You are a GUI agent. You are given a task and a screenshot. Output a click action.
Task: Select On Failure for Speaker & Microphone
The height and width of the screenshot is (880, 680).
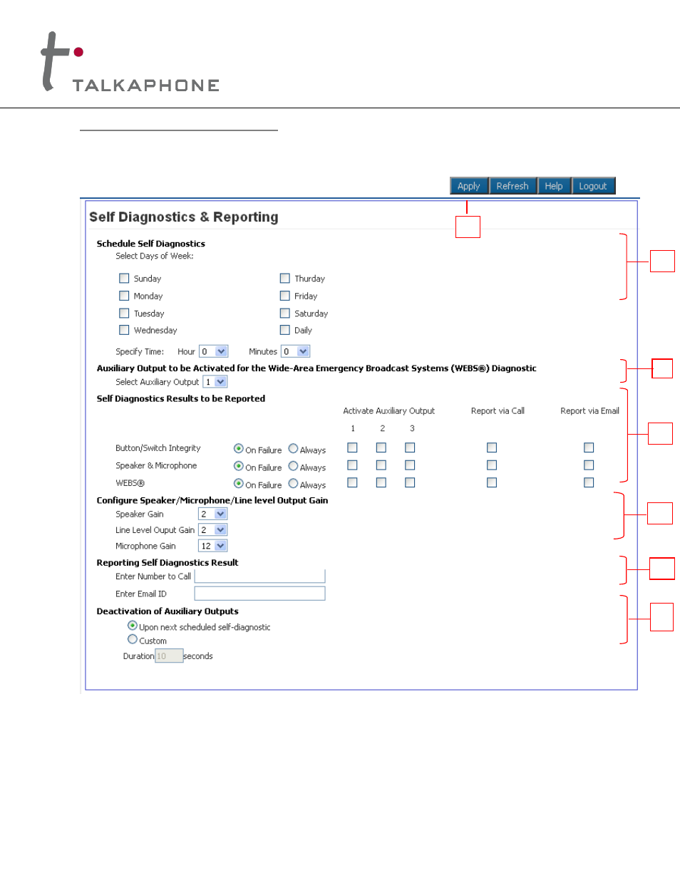[239, 466]
